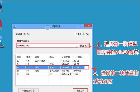Screen dimensions: 140x92
Task: Maximize the 一键装机 window
Action: [82, 26]
